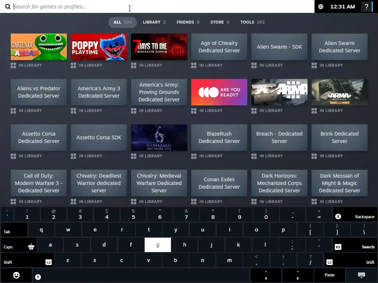Open Biohazard 6 Benchmark Tool tile

click(159, 137)
